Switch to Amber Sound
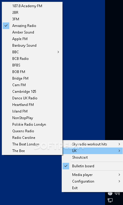 click(32, 32)
